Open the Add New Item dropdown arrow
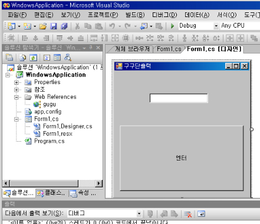Screen dimensions: 260x224 [x=35, y=26]
